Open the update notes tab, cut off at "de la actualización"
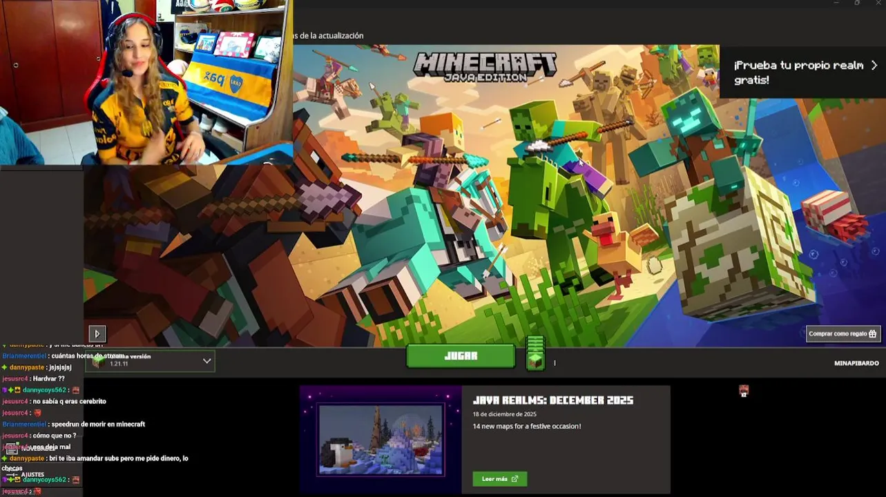The width and height of the screenshot is (886, 497). pos(328,36)
